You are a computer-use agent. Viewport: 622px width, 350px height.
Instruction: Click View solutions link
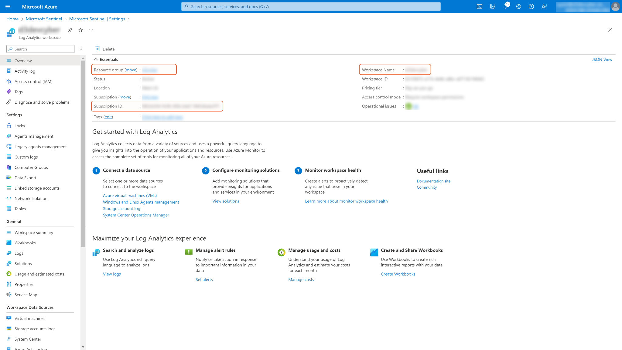(x=226, y=201)
